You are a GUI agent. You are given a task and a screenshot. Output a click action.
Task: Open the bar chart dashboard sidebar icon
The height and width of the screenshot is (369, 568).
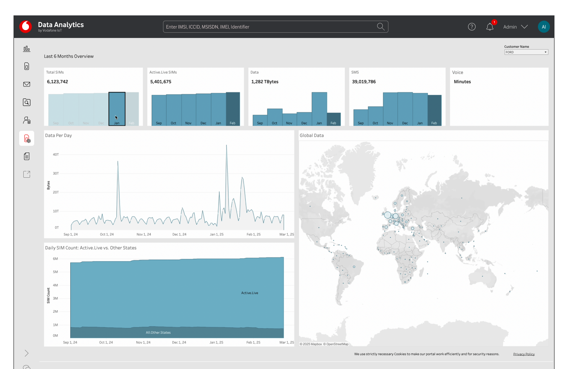[x=27, y=48]
